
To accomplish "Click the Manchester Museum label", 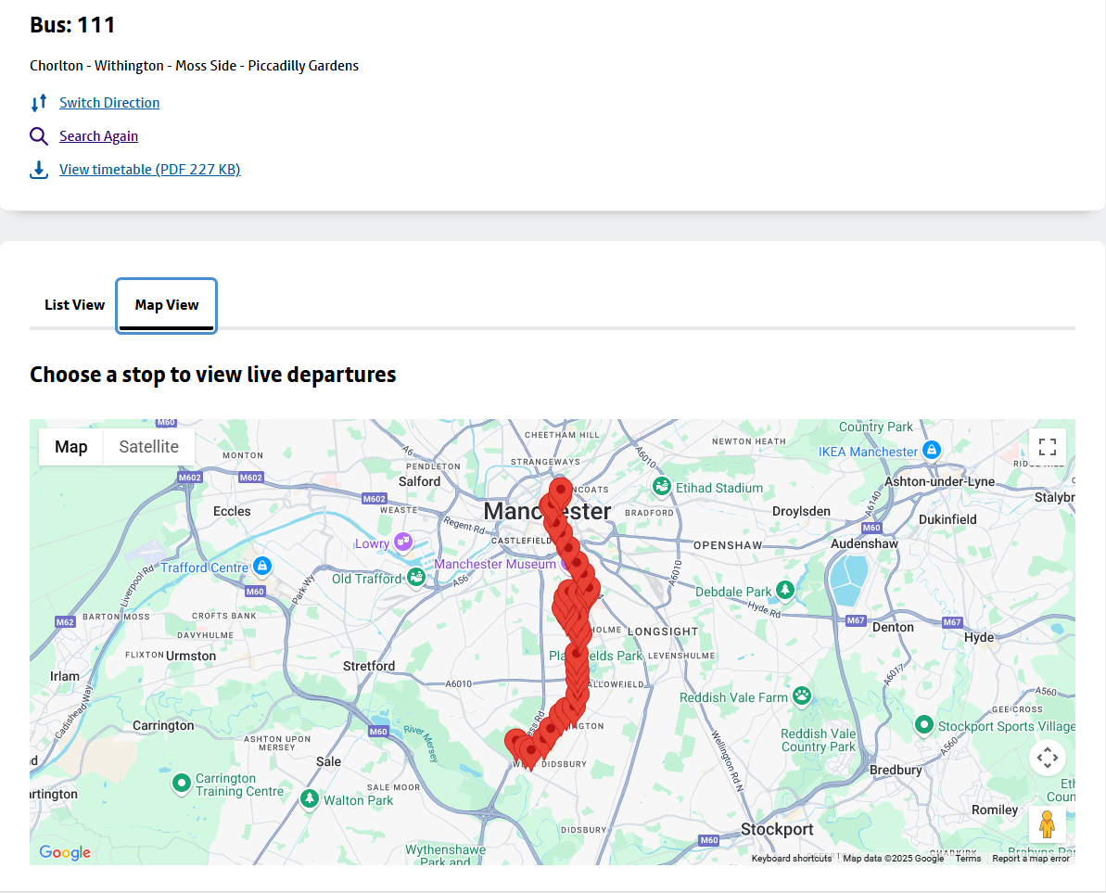I will point(495,565).
